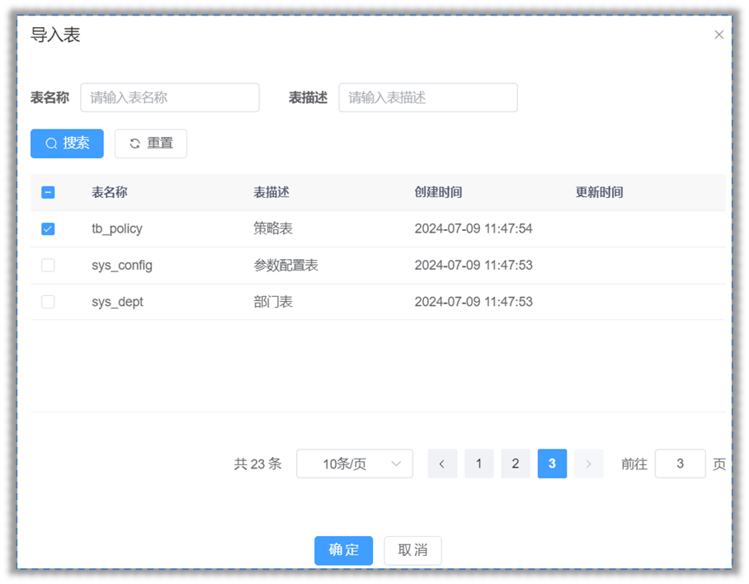Viewport: 749px width, 584px height.
Task: Click the 创建时间 column header
Action: (438, 192)
